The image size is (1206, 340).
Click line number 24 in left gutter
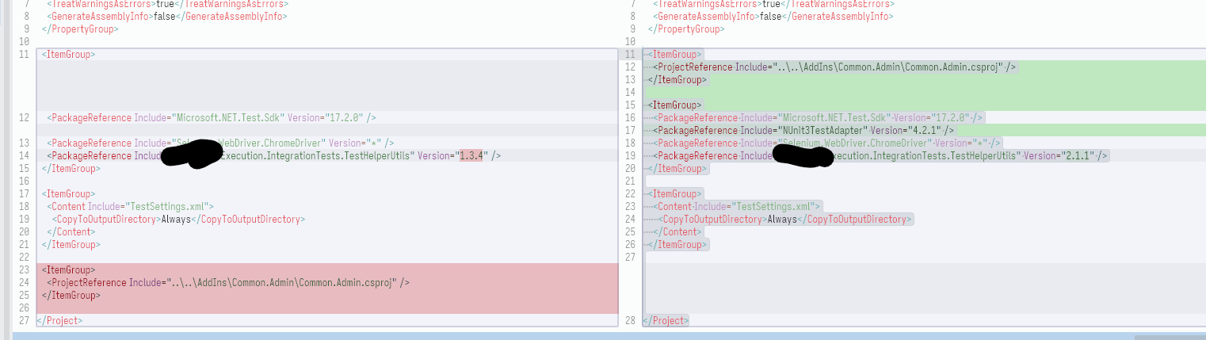(23, 283)
